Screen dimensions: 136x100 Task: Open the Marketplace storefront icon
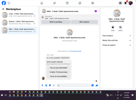click(x=80, y=3)
